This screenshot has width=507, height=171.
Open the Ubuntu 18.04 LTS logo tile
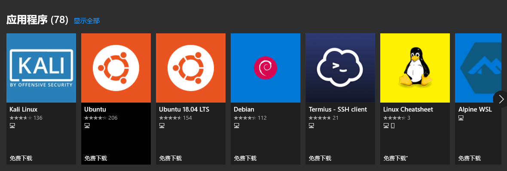190,68
